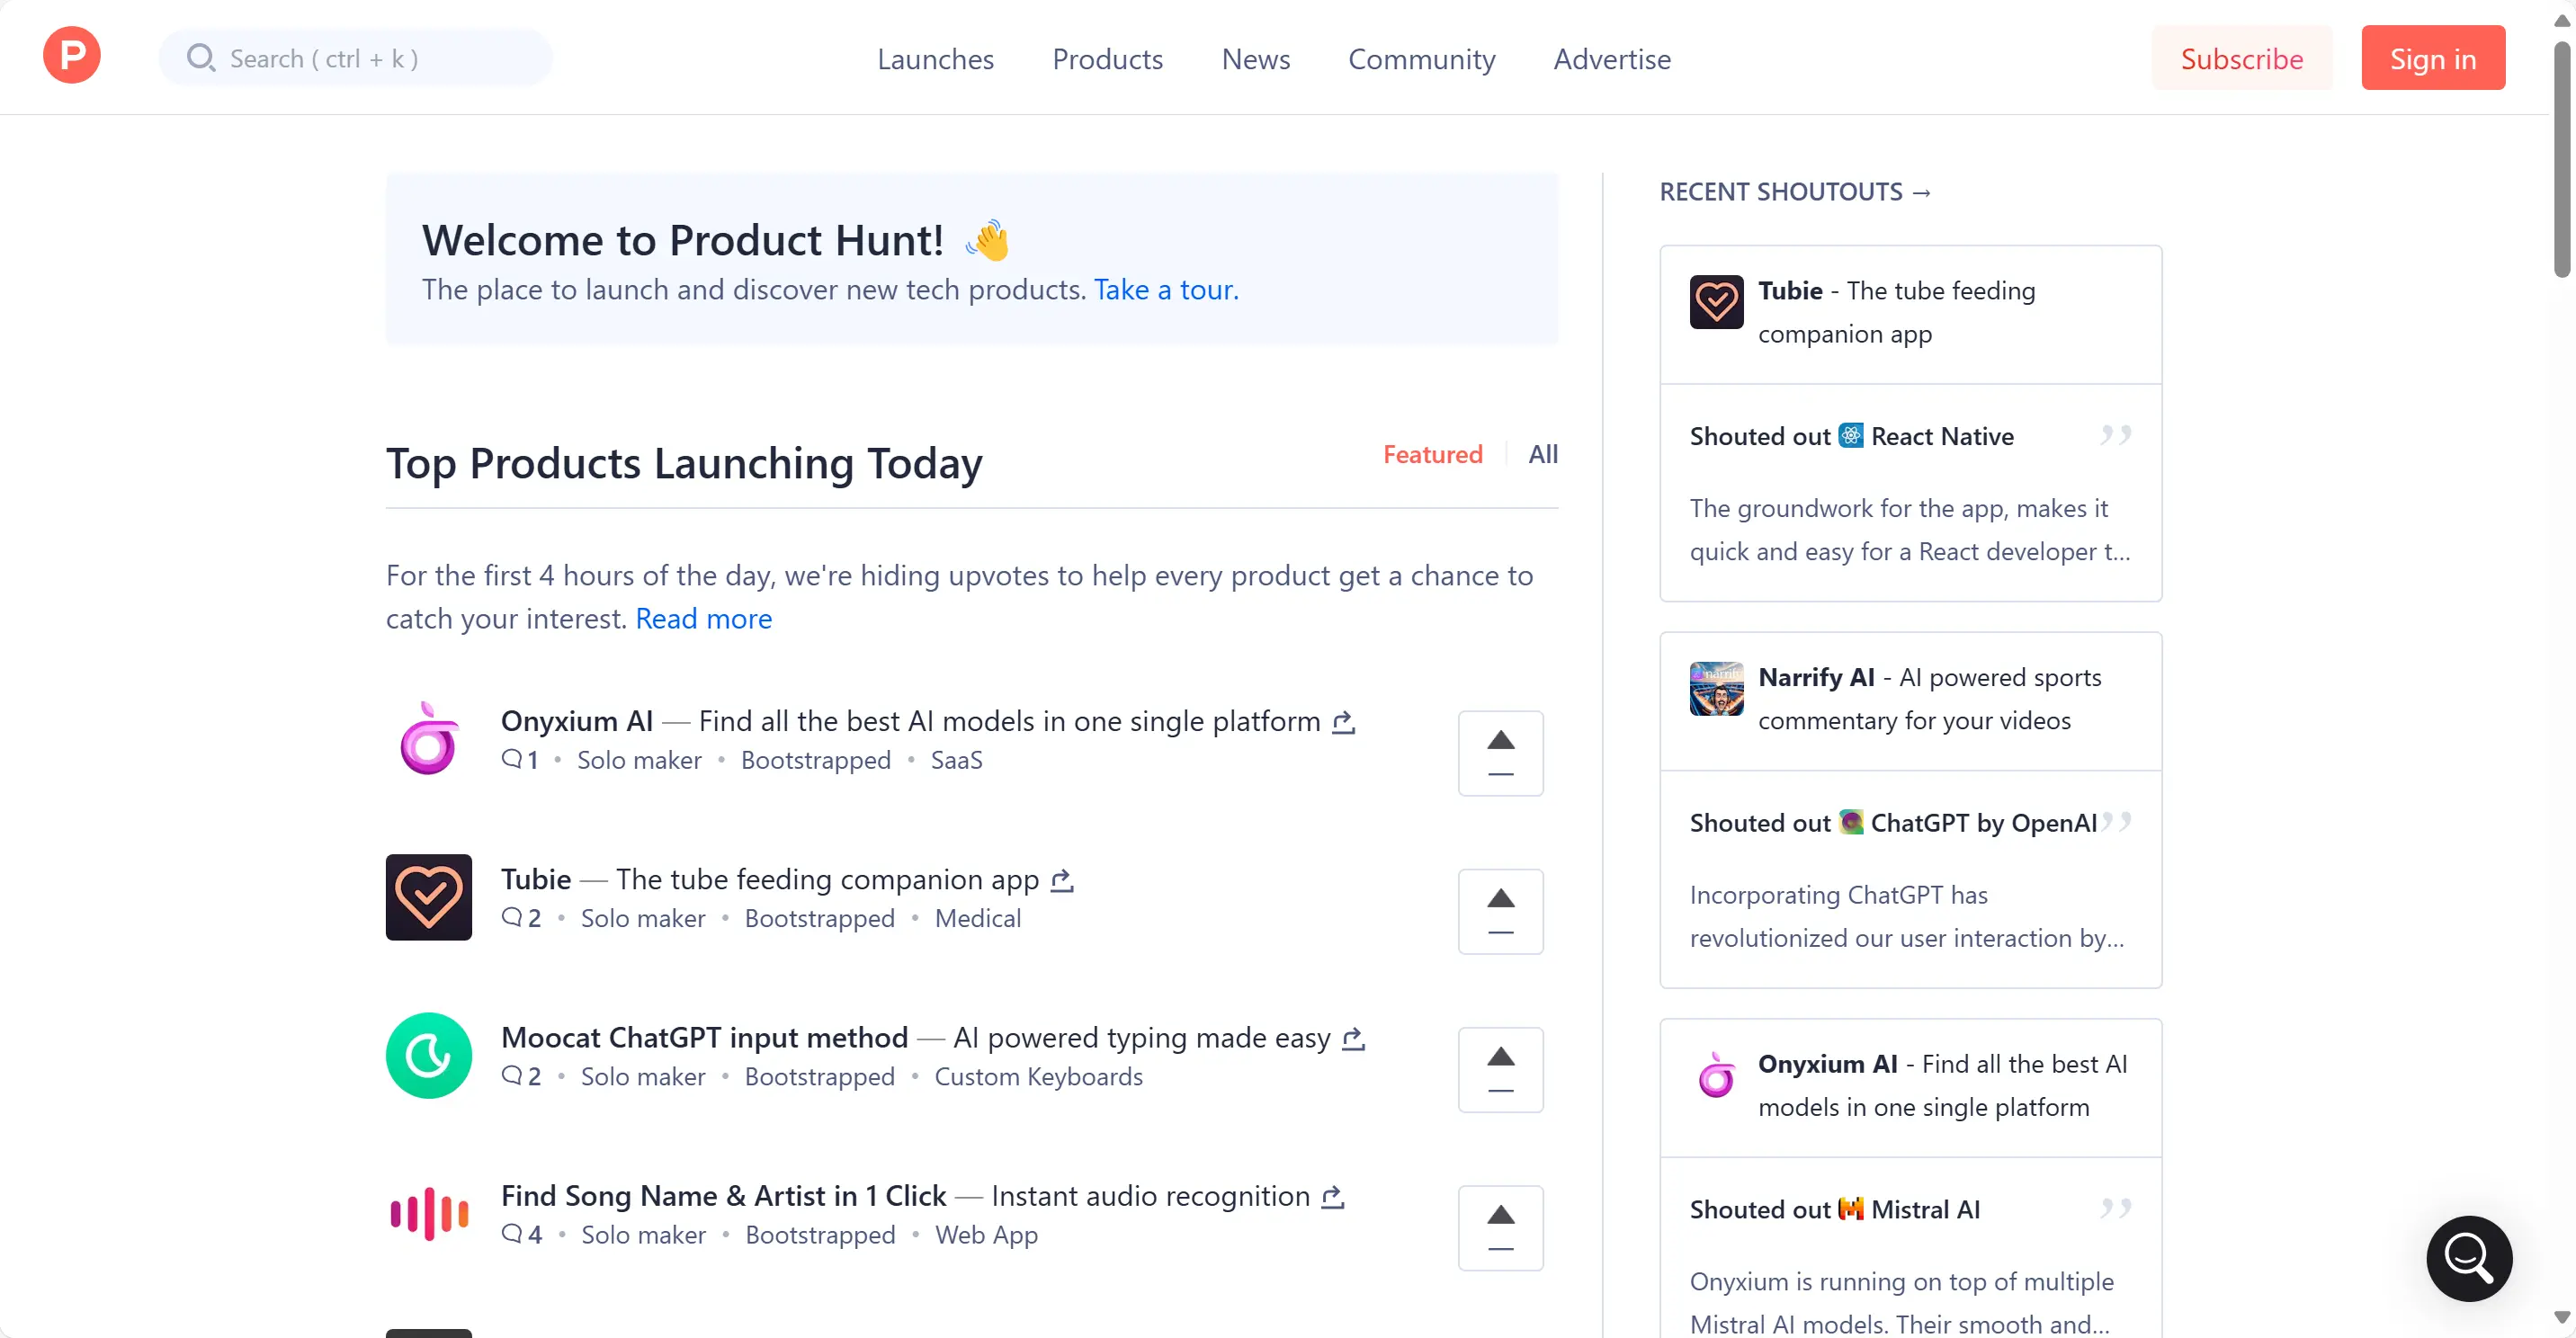Open the Tubie product title
The image size is (2576, 1338).
[x=536, y=879]
